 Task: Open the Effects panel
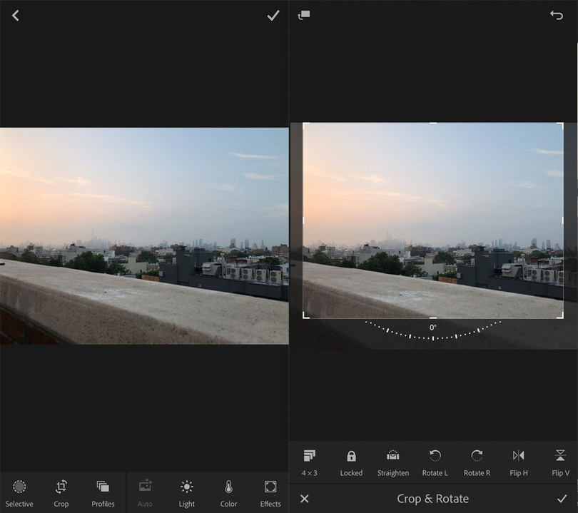(x=270, y=493)
